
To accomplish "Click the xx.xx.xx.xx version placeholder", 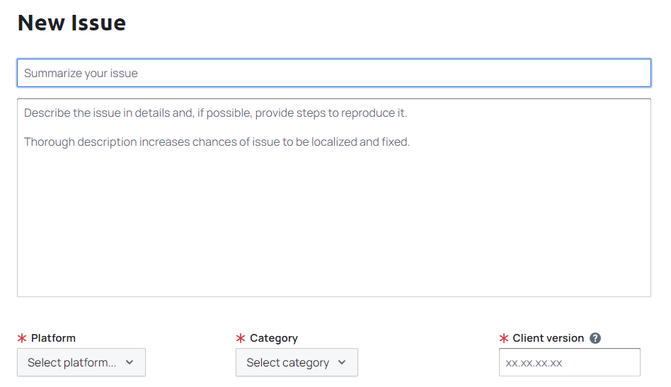I will [534, 363].
